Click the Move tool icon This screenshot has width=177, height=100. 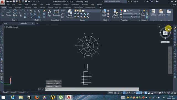[x=31, y=11]
